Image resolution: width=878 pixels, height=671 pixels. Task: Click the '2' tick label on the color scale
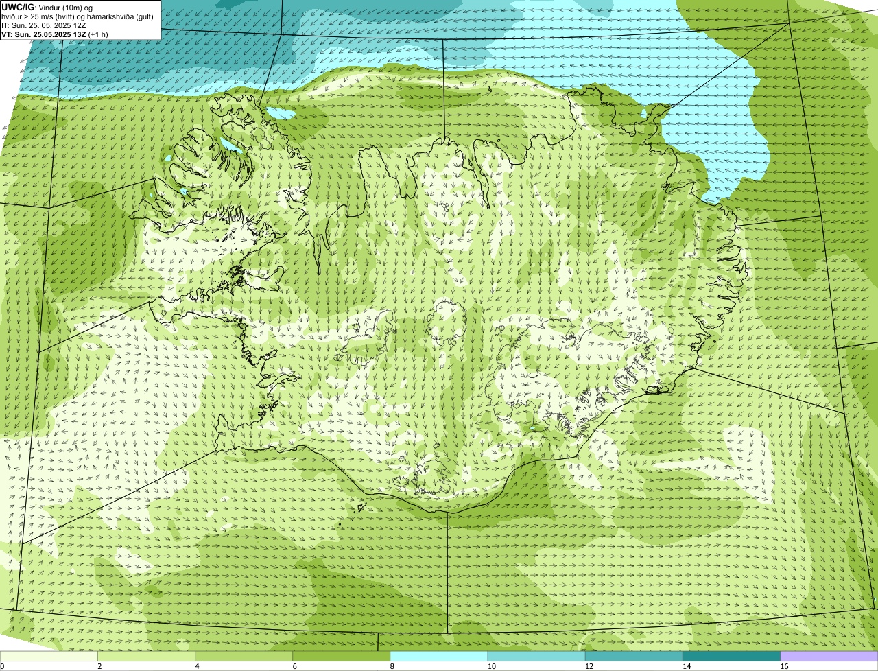(99, 666)
